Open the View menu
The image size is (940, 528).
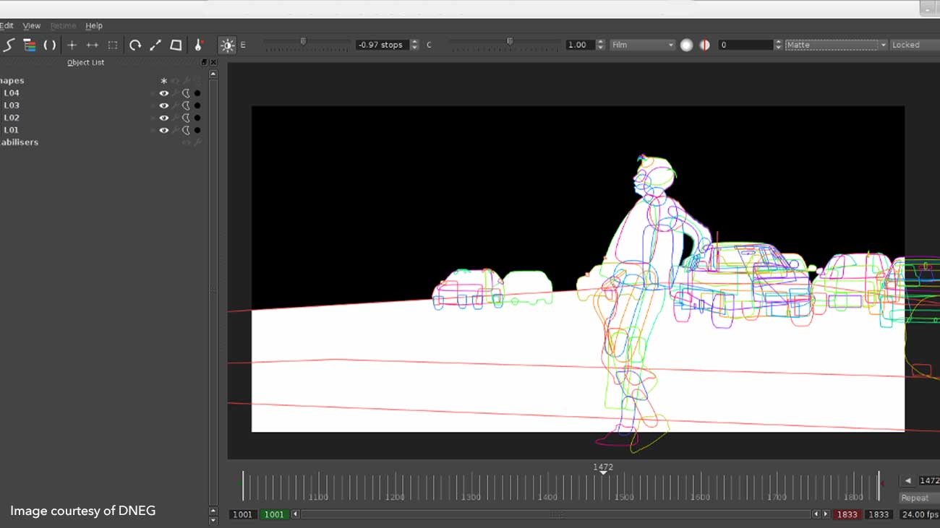coord(32,25)
